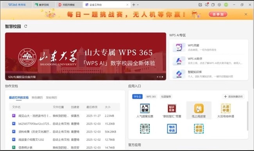
Task: Expand the tab list dropdown arrow
Action: click(x=138, y=5)
